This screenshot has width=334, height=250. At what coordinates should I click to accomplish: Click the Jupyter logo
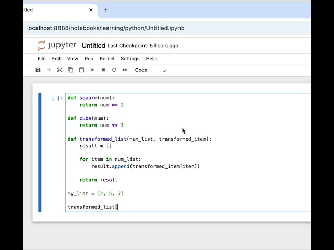coord(57,45)
